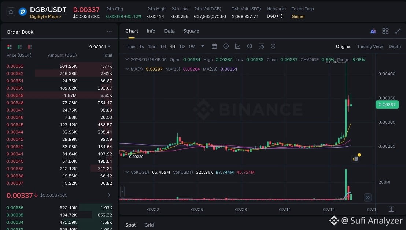
Task: Open the 0.00001 price grouping dropdown
Action: pyautogui.click(x=100, y=47)
